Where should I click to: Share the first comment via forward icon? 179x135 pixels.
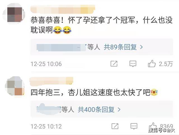point(114,64)
